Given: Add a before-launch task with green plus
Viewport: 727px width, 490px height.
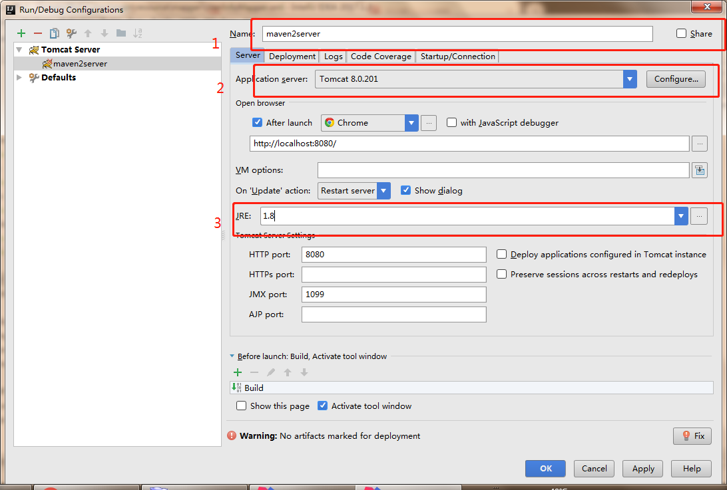Looking at the screenshot, I should click(238, 372).
